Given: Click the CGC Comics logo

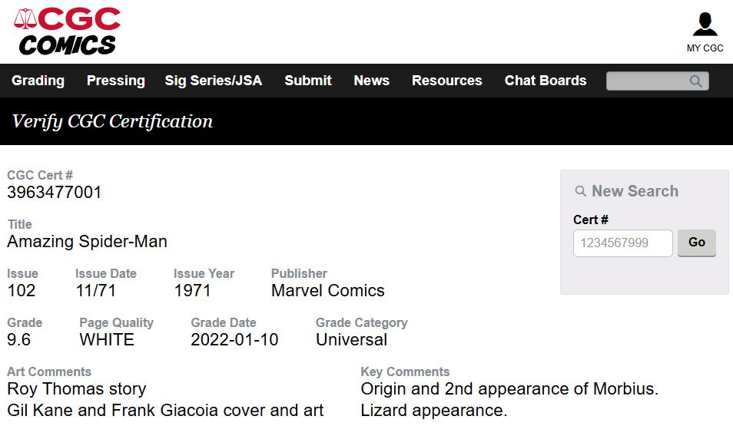Looking at the screenshot, I should pos(68,31).
